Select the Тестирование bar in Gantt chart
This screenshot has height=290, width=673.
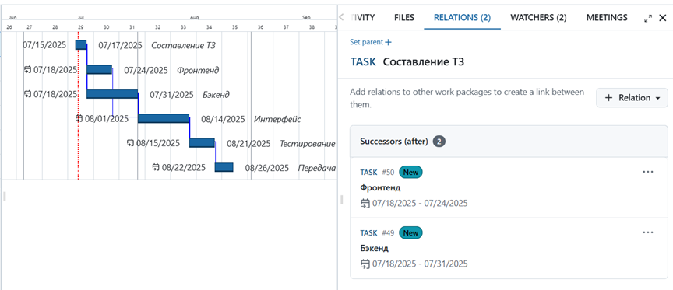203,142
